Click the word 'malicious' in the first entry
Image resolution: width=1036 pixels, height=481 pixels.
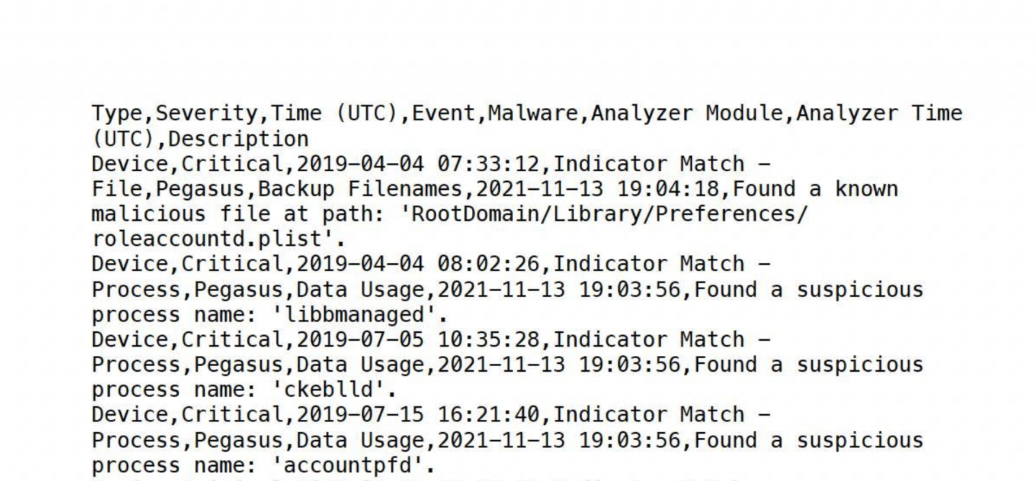(149, 214)
